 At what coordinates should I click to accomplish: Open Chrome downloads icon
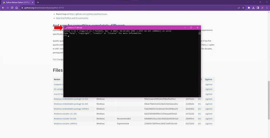[253, 8]
